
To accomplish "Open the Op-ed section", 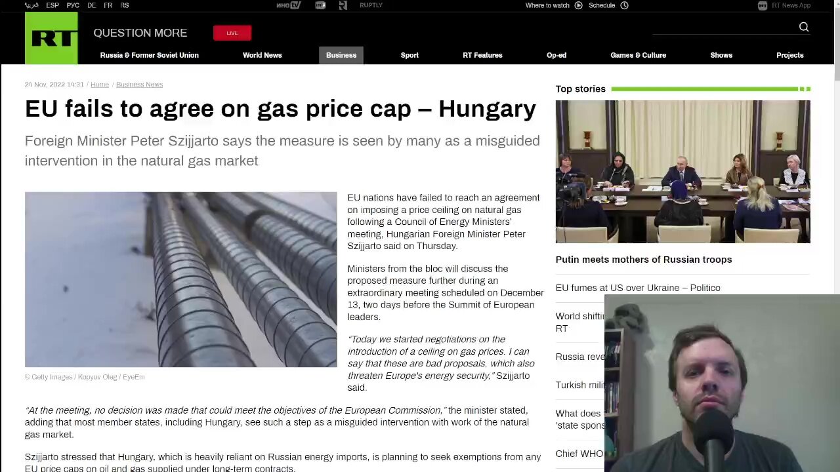I will 556,55.
